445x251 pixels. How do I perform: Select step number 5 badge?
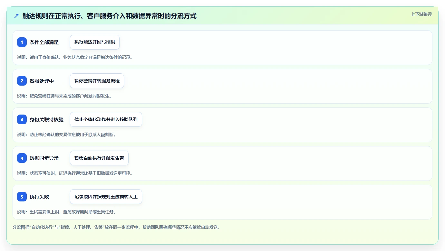click(22, 197)
